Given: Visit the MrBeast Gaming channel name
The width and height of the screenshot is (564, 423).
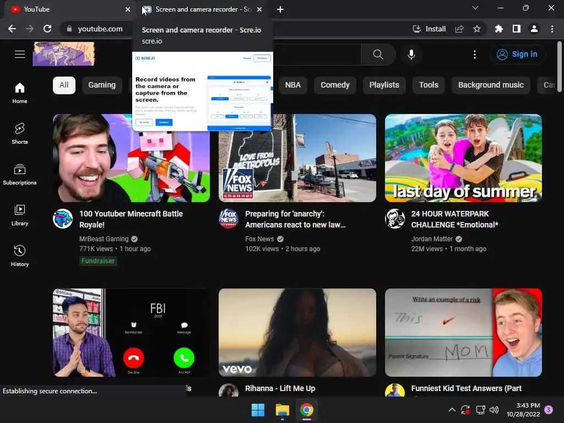Looking at the screenshot, I should tap(104, 239).
